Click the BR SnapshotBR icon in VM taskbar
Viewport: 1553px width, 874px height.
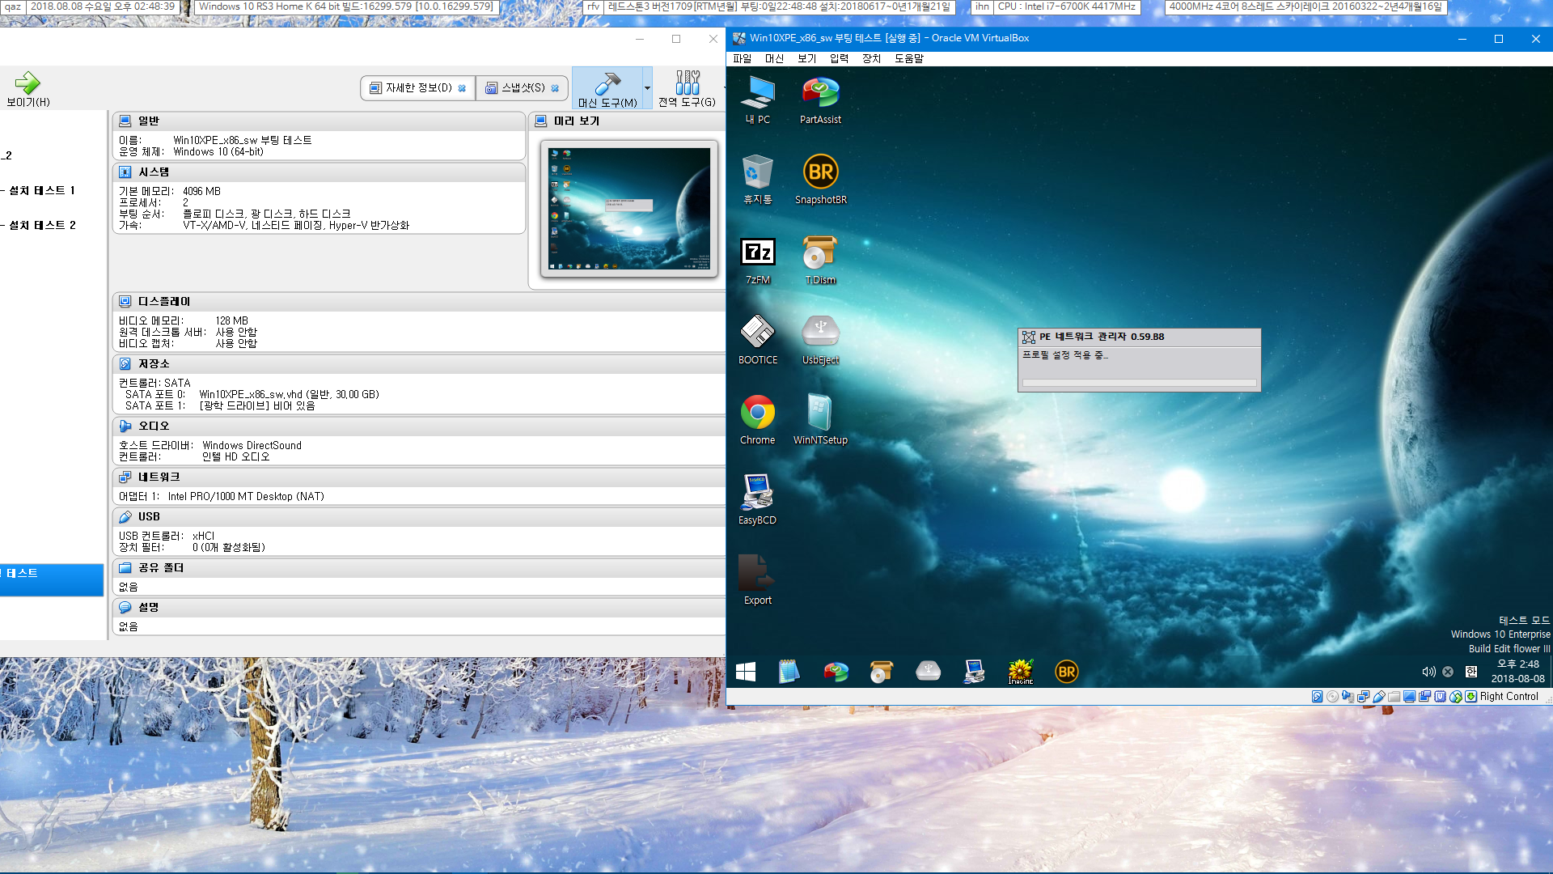click(1067, 672)
